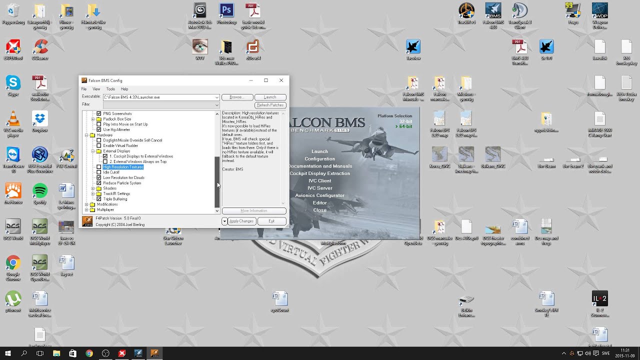Expand the Shaders folder
Viewport: 640px width, 360px height.
[x=92, y=188]
